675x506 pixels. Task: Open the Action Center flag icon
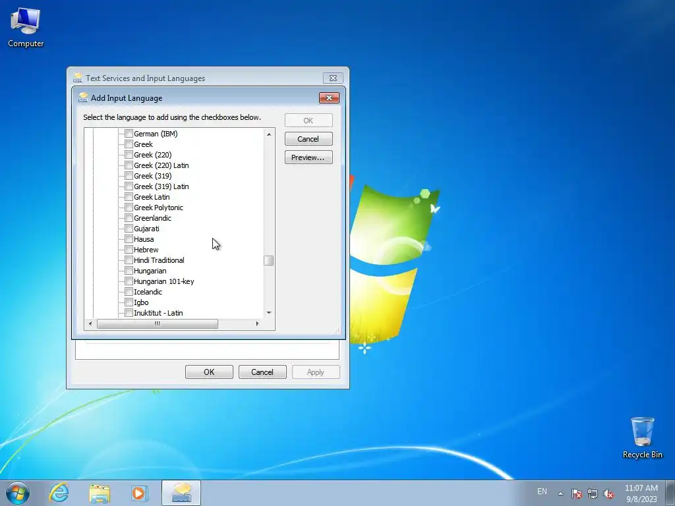(577, 493)
